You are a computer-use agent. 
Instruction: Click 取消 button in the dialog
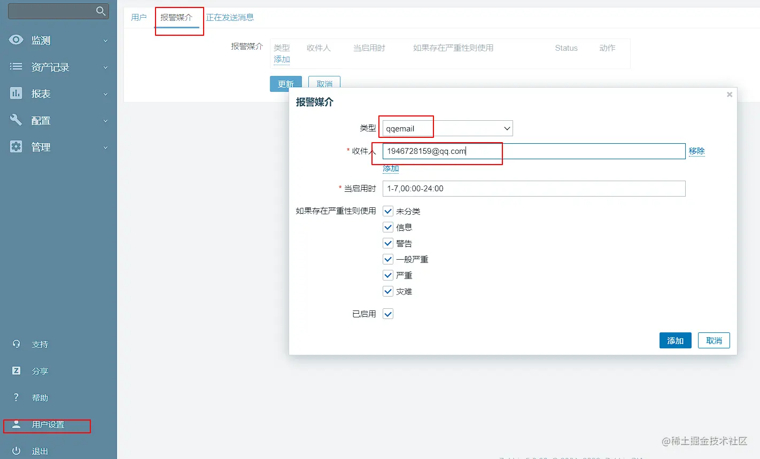pos(714,340)
